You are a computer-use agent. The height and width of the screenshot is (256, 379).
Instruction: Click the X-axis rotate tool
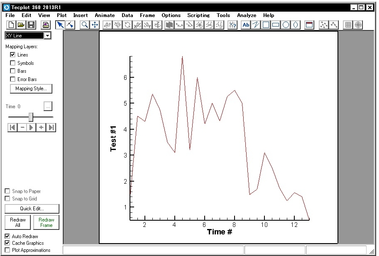pos(137,25)
